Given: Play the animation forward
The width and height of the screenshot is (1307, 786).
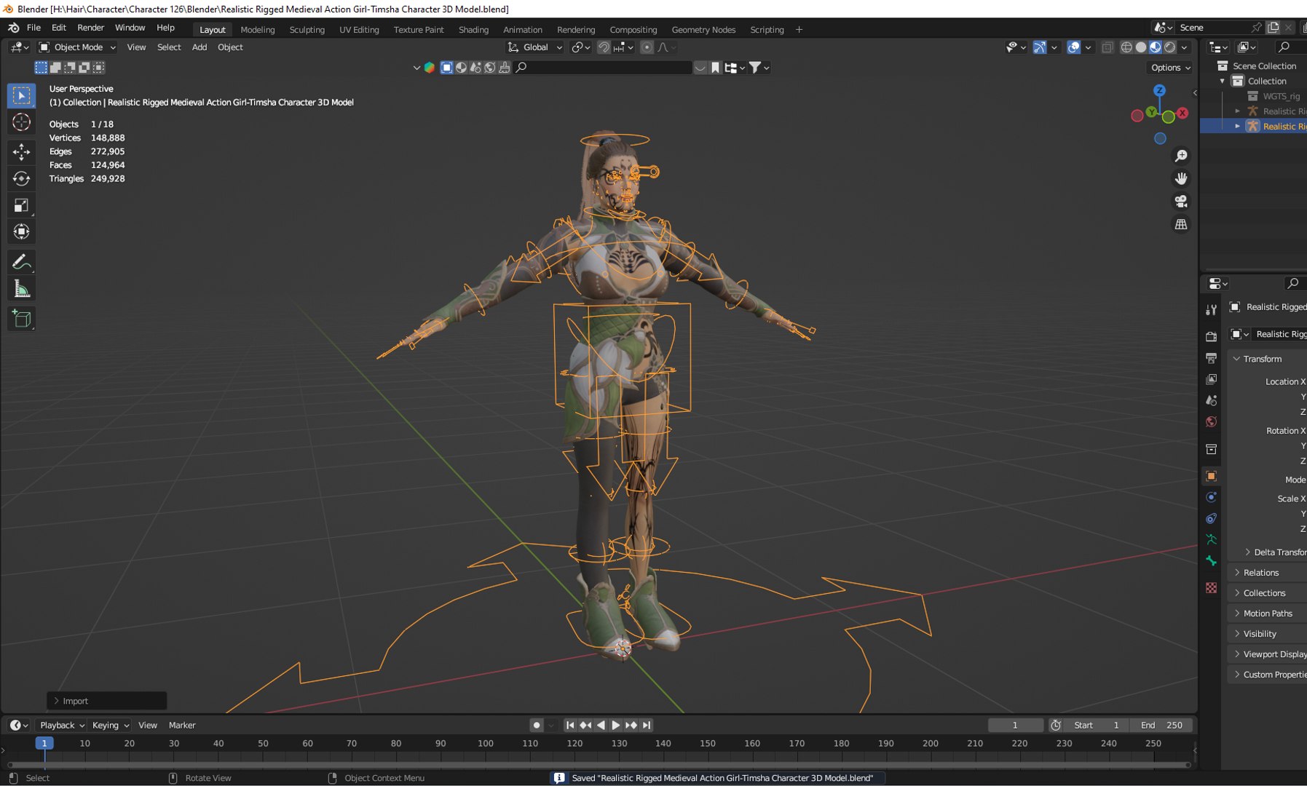Looking at the screenshot, I should tap(616, 725).
